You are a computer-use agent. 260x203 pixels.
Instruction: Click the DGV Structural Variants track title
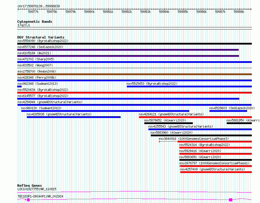[x=41, y=37]
